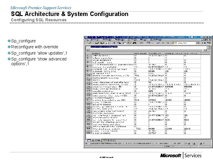Click the Insert Template toolbar icon

pos(107,43)
